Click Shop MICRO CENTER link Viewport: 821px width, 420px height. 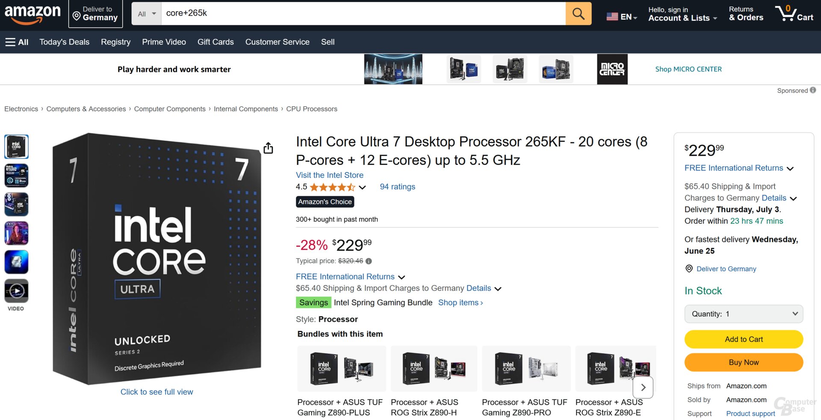(x=688, y=69)
